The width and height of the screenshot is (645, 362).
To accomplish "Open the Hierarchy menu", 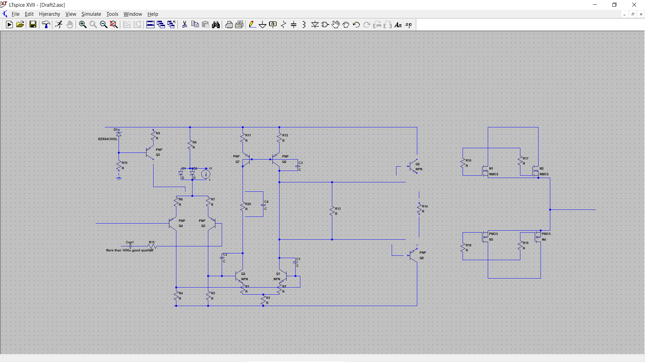I will point(49,14).
